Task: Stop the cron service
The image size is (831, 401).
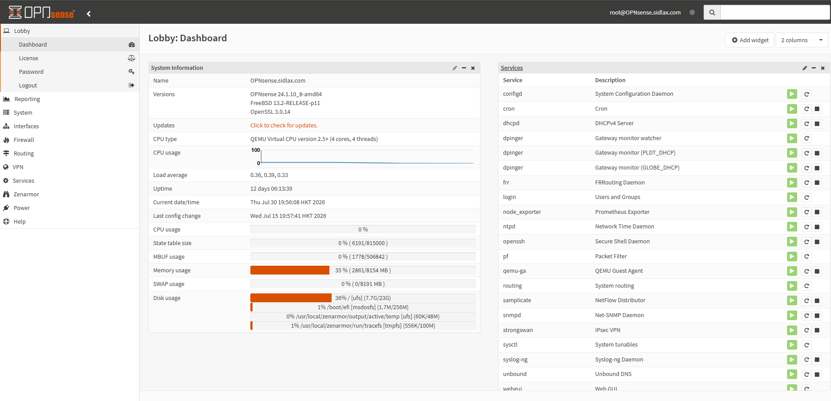Action: point(817,109)
